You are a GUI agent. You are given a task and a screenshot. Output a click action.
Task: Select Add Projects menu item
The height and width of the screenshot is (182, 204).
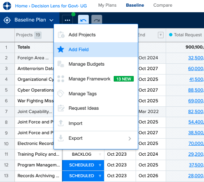pos(96,35)
